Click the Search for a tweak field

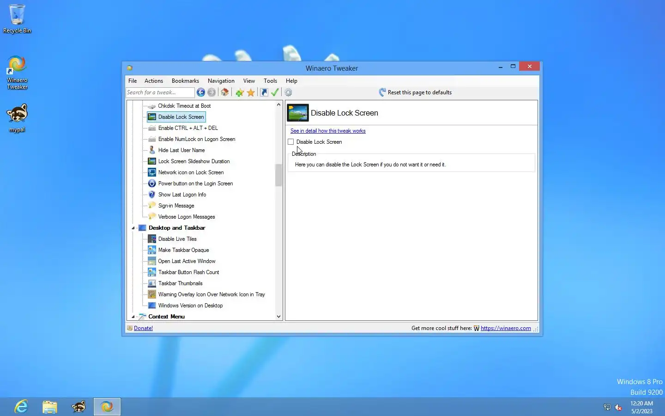tap(160, 92)
